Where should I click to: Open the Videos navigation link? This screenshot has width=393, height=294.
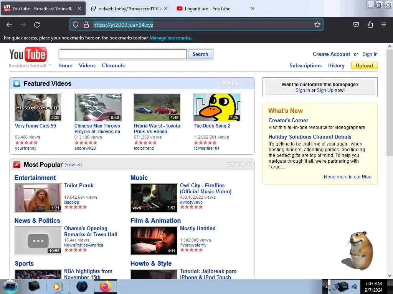[87, 65]
